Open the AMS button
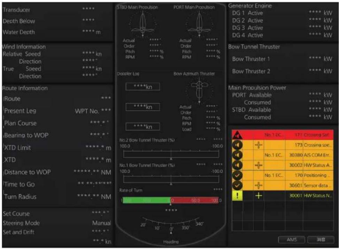This screenshot has width=339, height=249. tap(291, 240)
